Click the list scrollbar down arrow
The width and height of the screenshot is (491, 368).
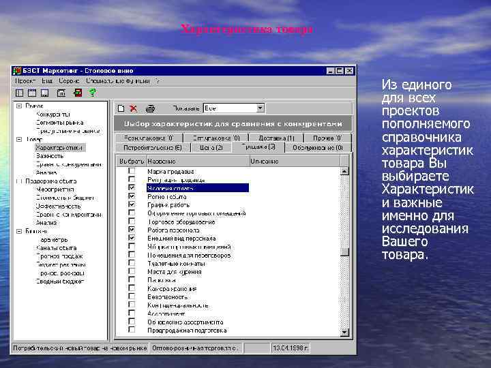pyautogui.click(x=344, y=332)
